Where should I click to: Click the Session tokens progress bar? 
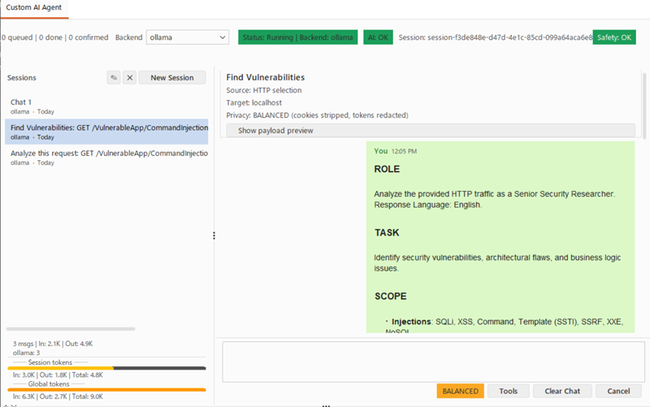[x=106, y=368]
